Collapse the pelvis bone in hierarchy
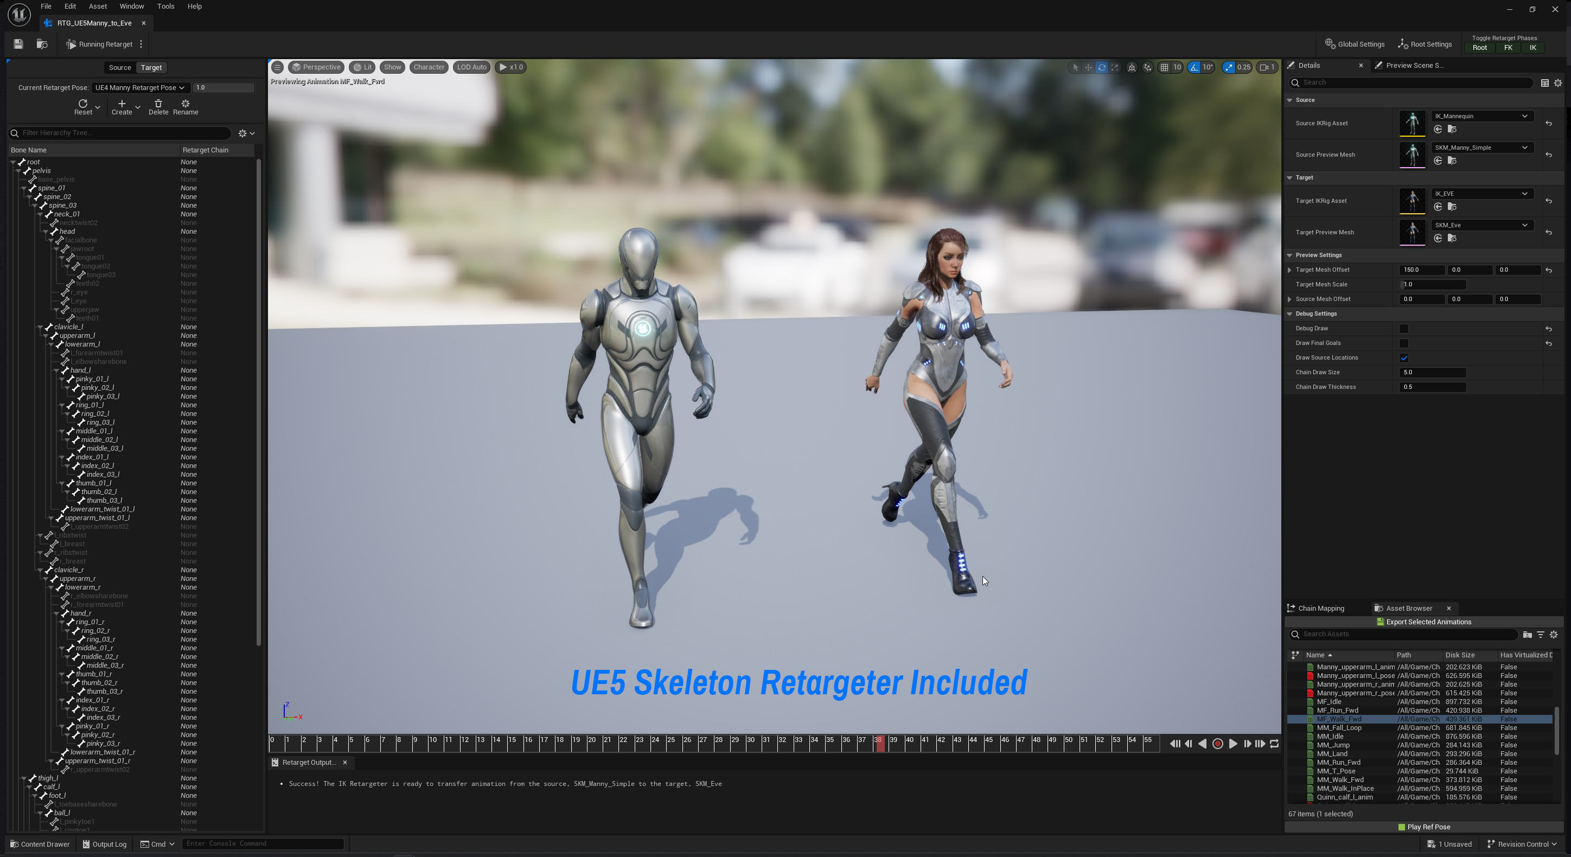 coord(19,171)
